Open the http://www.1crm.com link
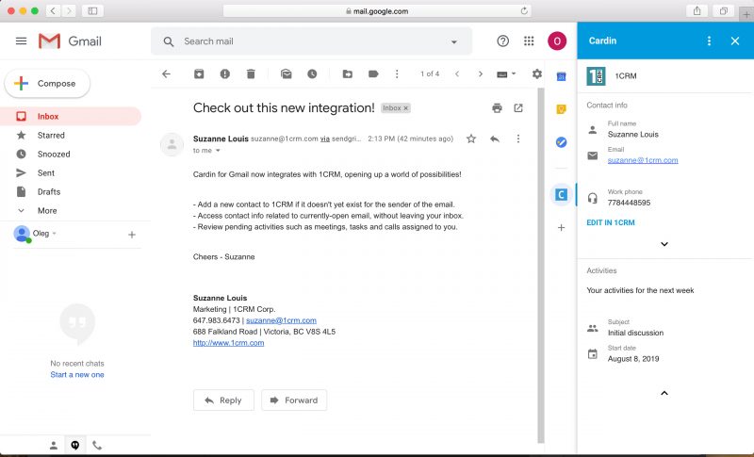 click(x=228, y=343)
